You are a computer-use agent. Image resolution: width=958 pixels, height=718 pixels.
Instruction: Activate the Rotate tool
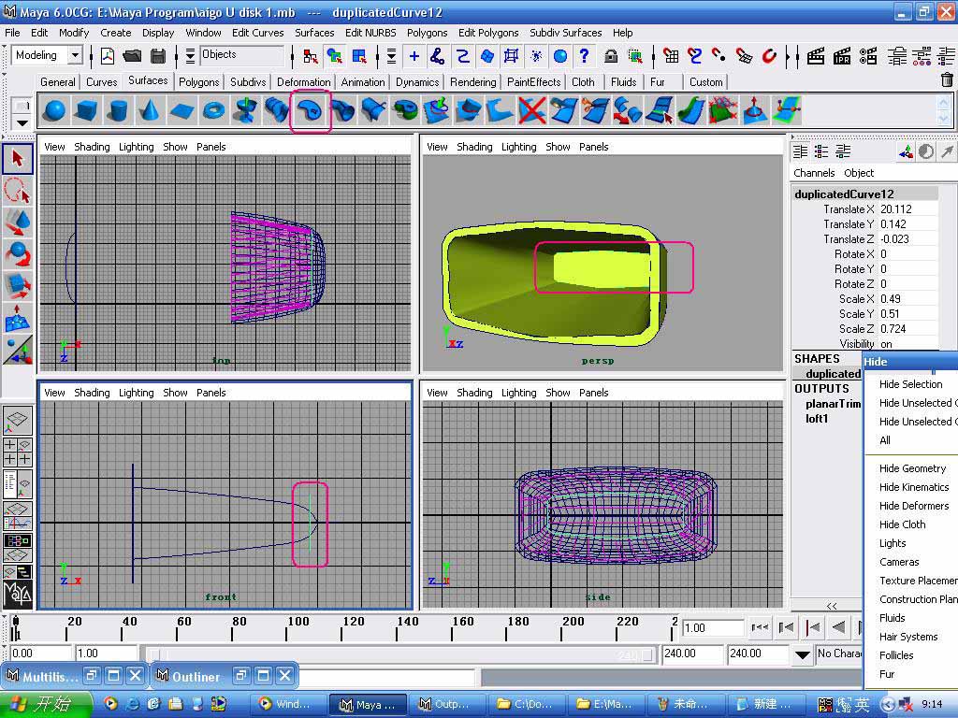17,254
